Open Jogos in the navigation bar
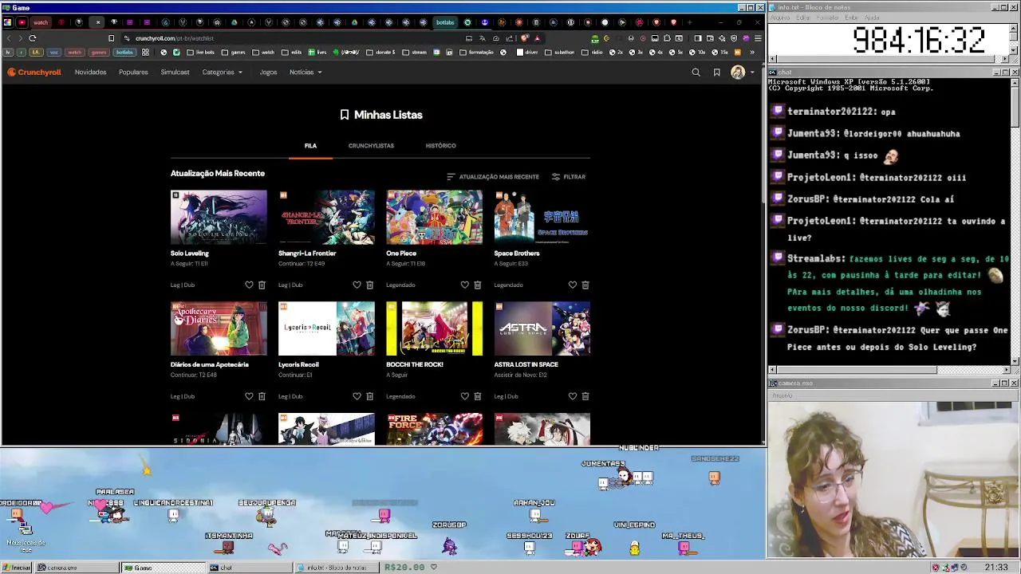The height and width of the screenshot is (574, 1021). pyautogui.click(x=268, y=73)
